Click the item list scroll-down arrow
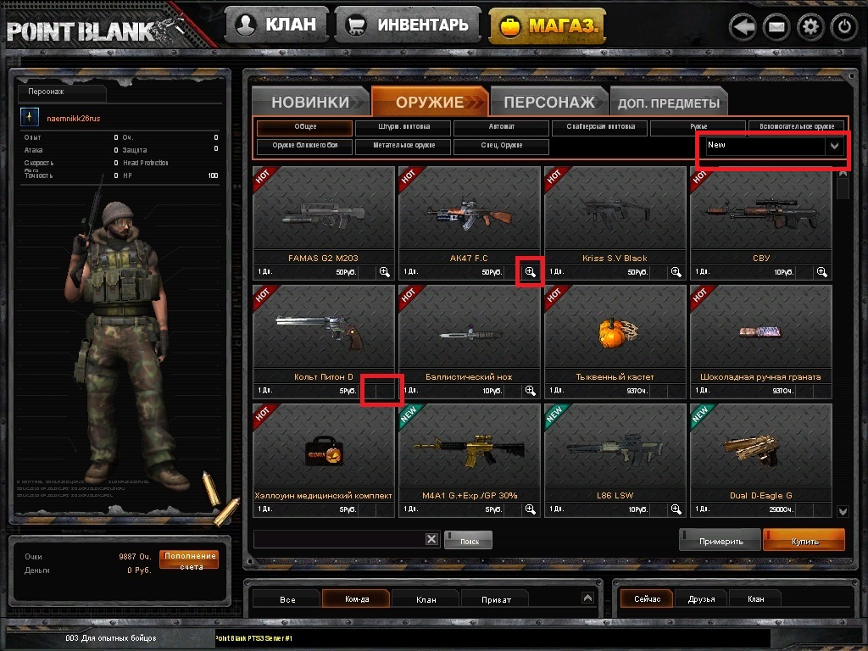Viewport: 868px width, 651px height. point(843,511)
